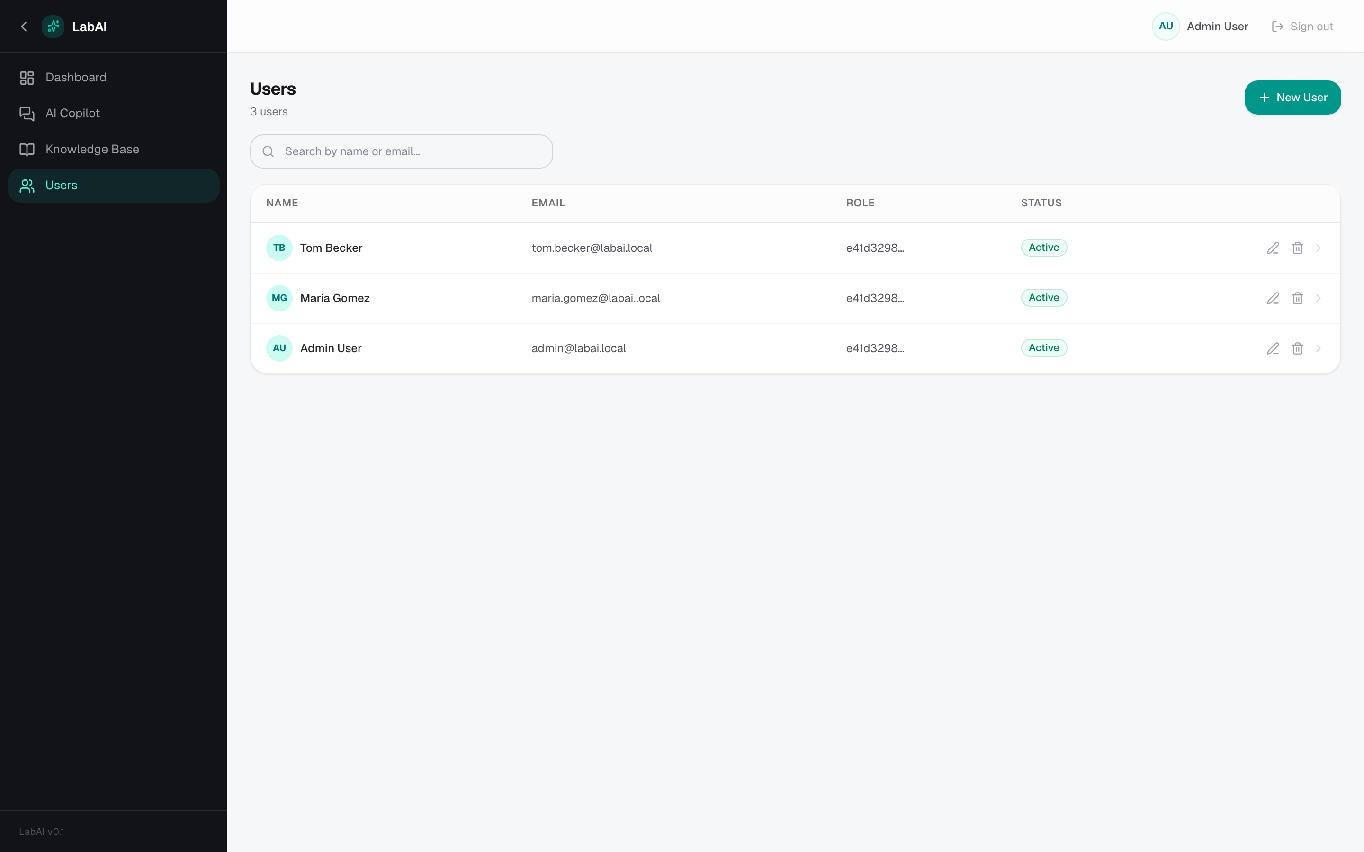This screenshot has height=852, width=1364.
Task: Click tom.becker@labai.local email
Action: tap(592, 248)
